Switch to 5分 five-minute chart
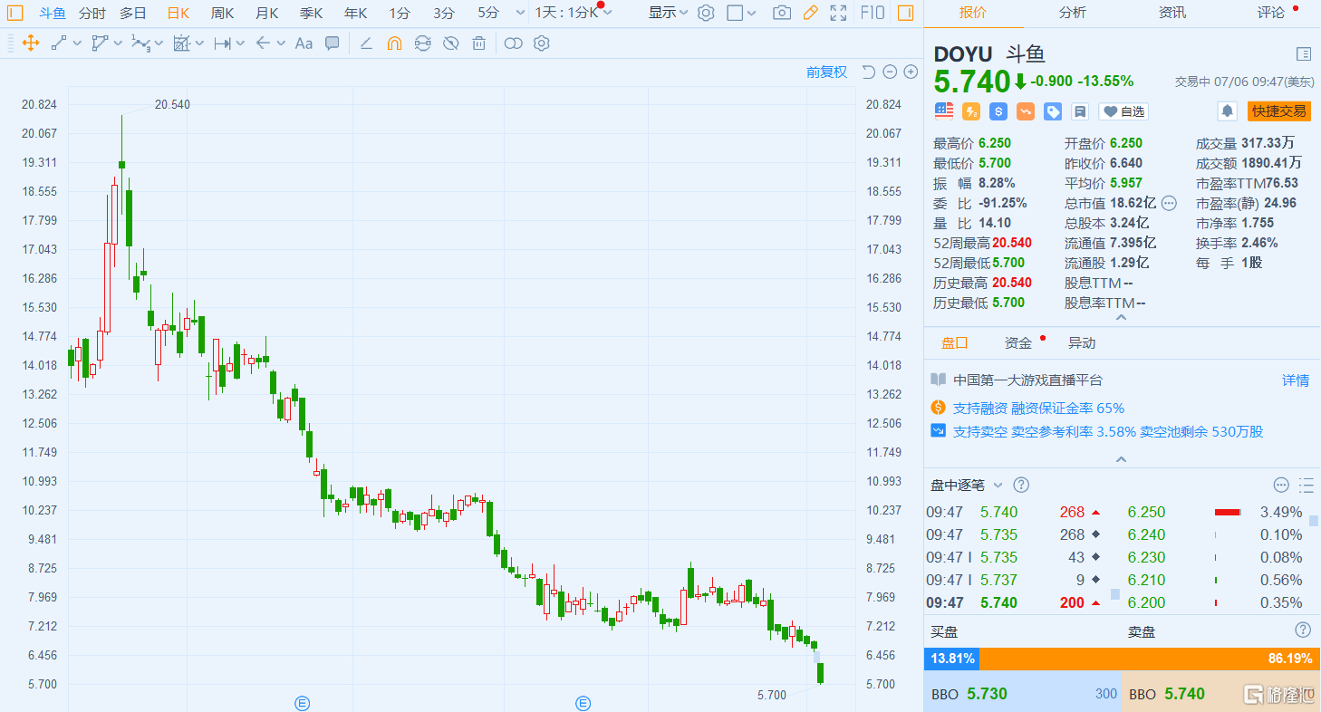 pos(488,13)
